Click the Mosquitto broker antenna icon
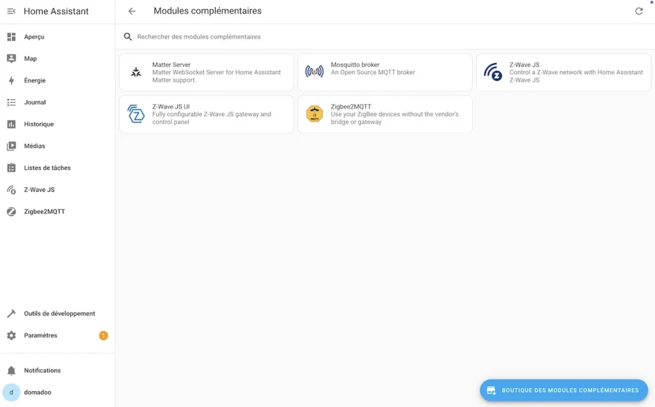This screenshot has width=655, height=407. click(314, 72)
